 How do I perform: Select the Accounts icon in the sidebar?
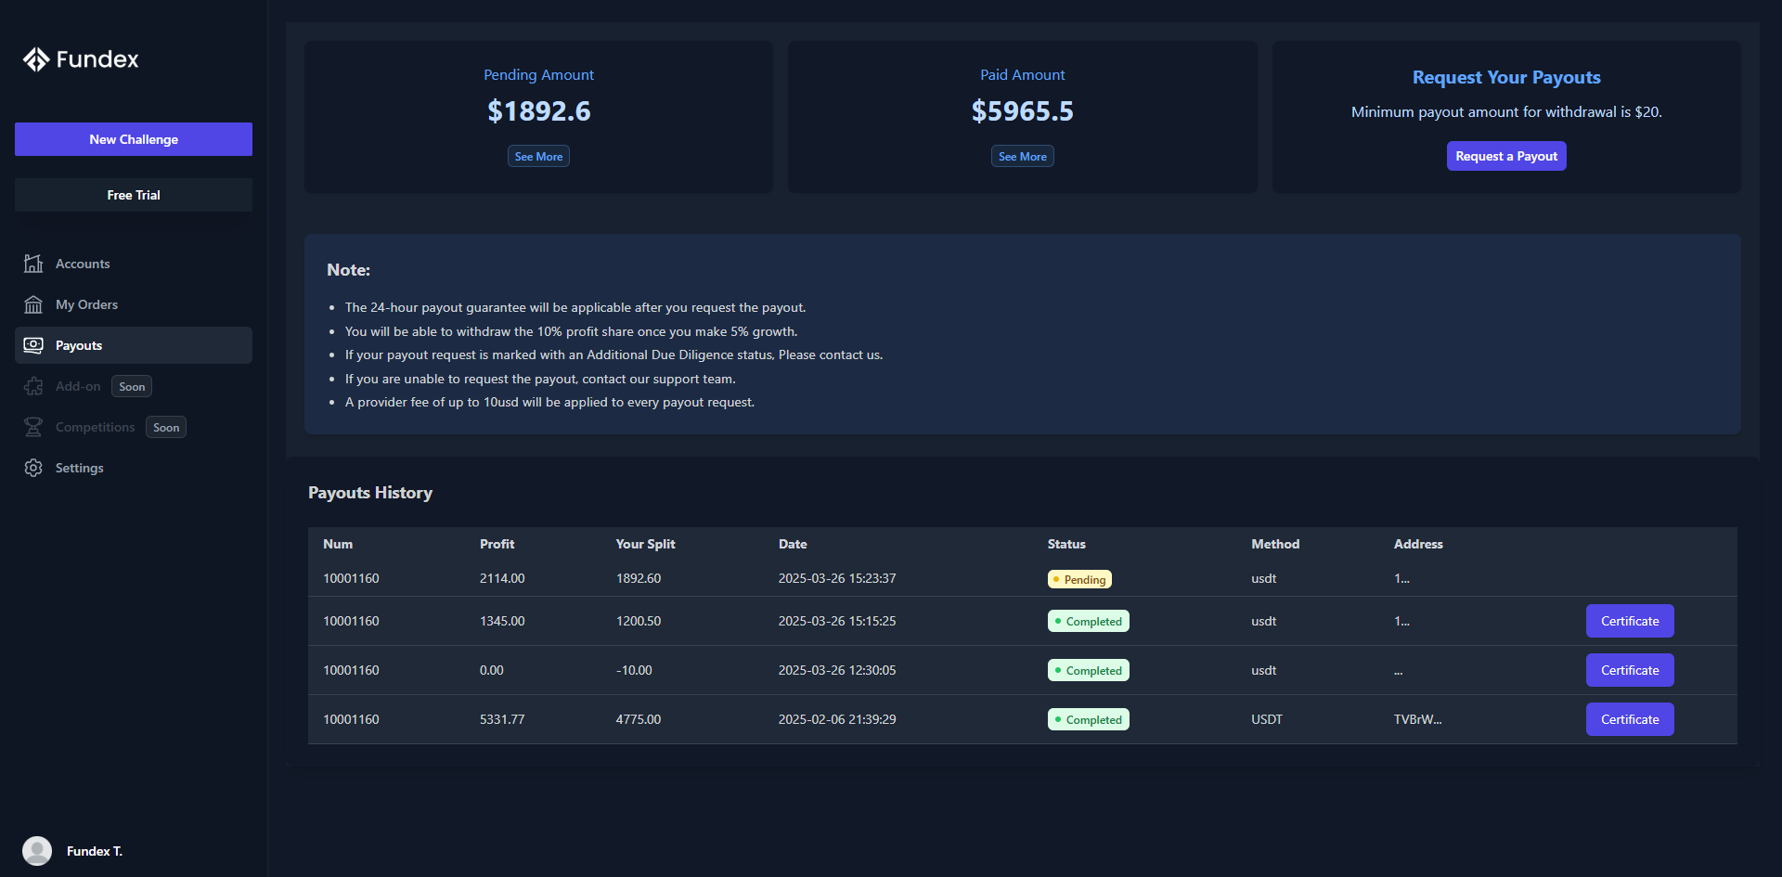33,264
